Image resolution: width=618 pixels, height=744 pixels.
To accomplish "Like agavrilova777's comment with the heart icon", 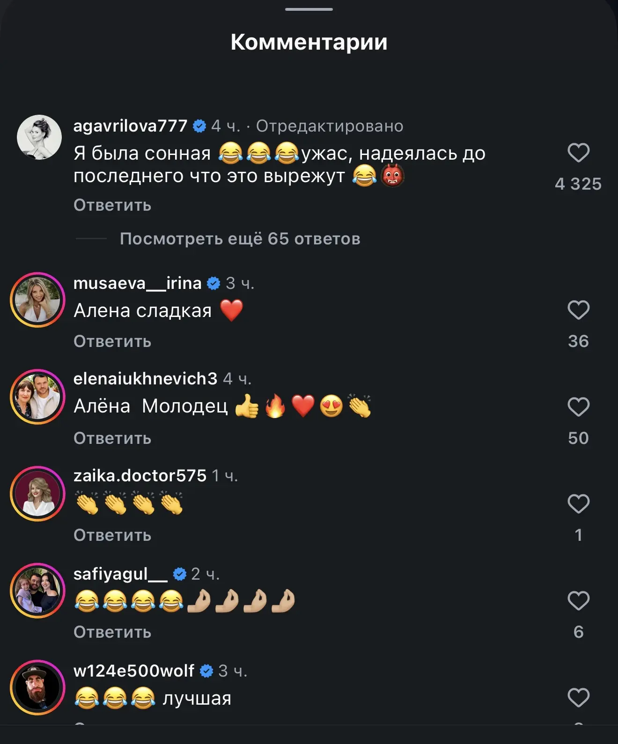I will coord(578,153).
